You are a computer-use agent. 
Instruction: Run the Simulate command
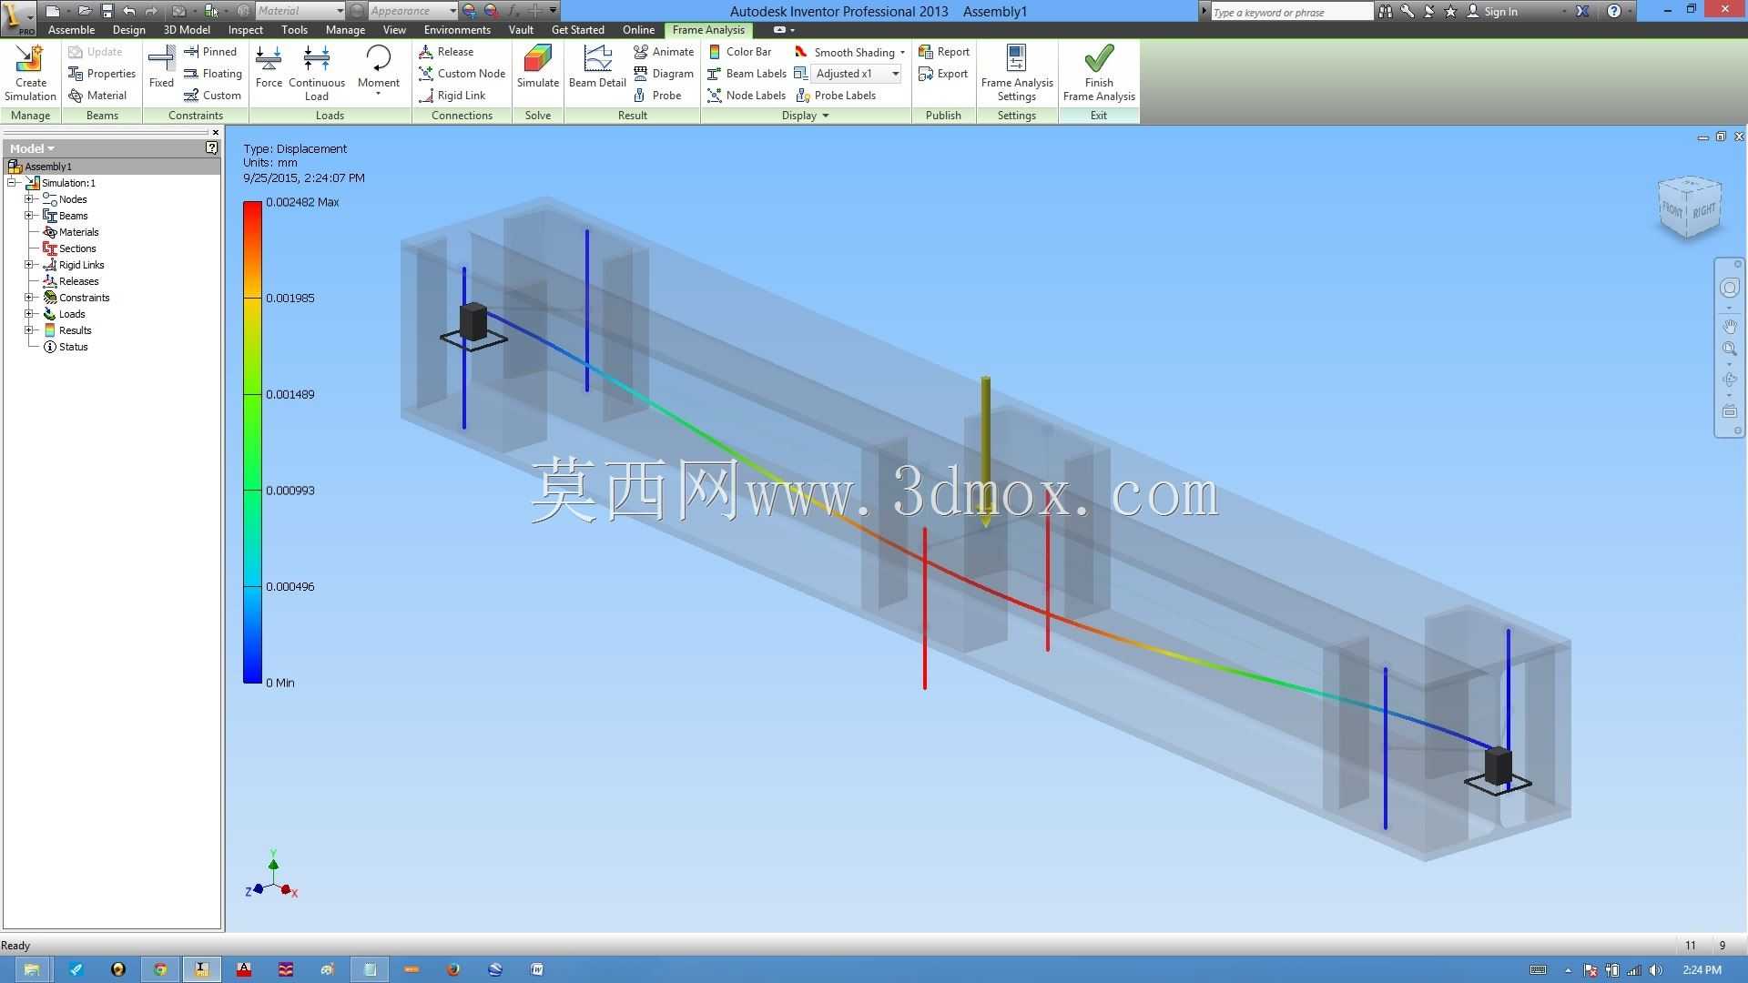click(x=538, y=67)
